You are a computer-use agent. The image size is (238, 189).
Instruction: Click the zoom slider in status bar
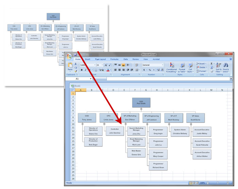218,183
